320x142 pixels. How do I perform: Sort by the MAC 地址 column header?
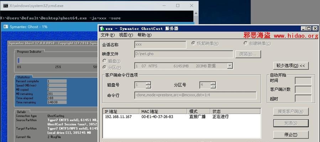[x=163, y=111]
